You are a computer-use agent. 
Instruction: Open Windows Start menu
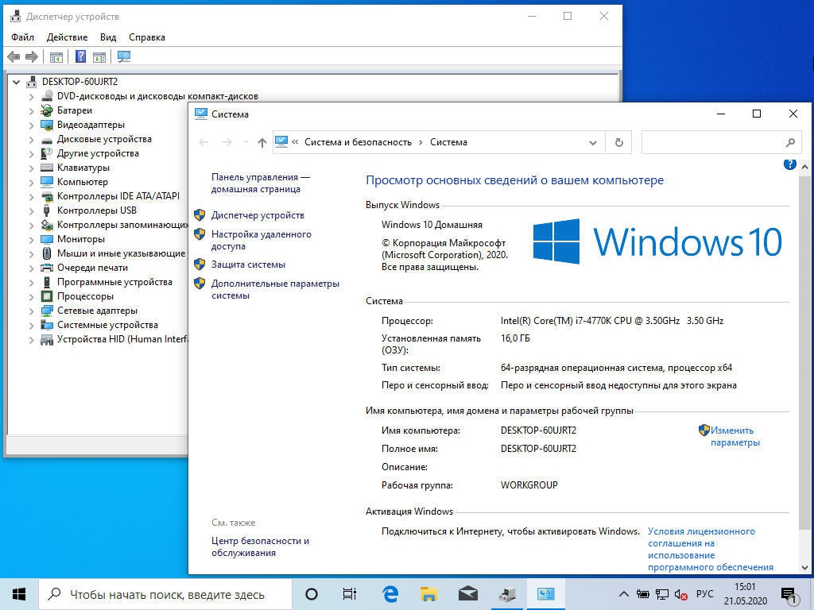(19, 594)
